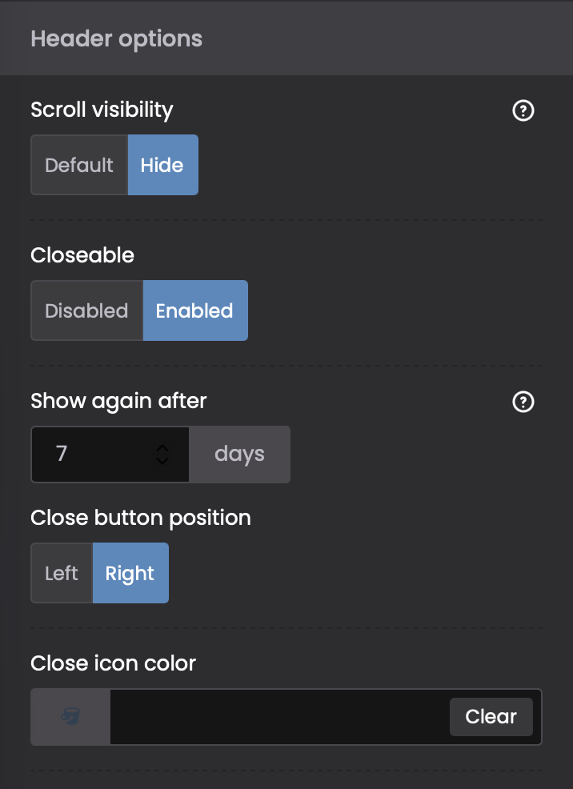
Task: Click the Close icon color label
Action: coord(113,663)
